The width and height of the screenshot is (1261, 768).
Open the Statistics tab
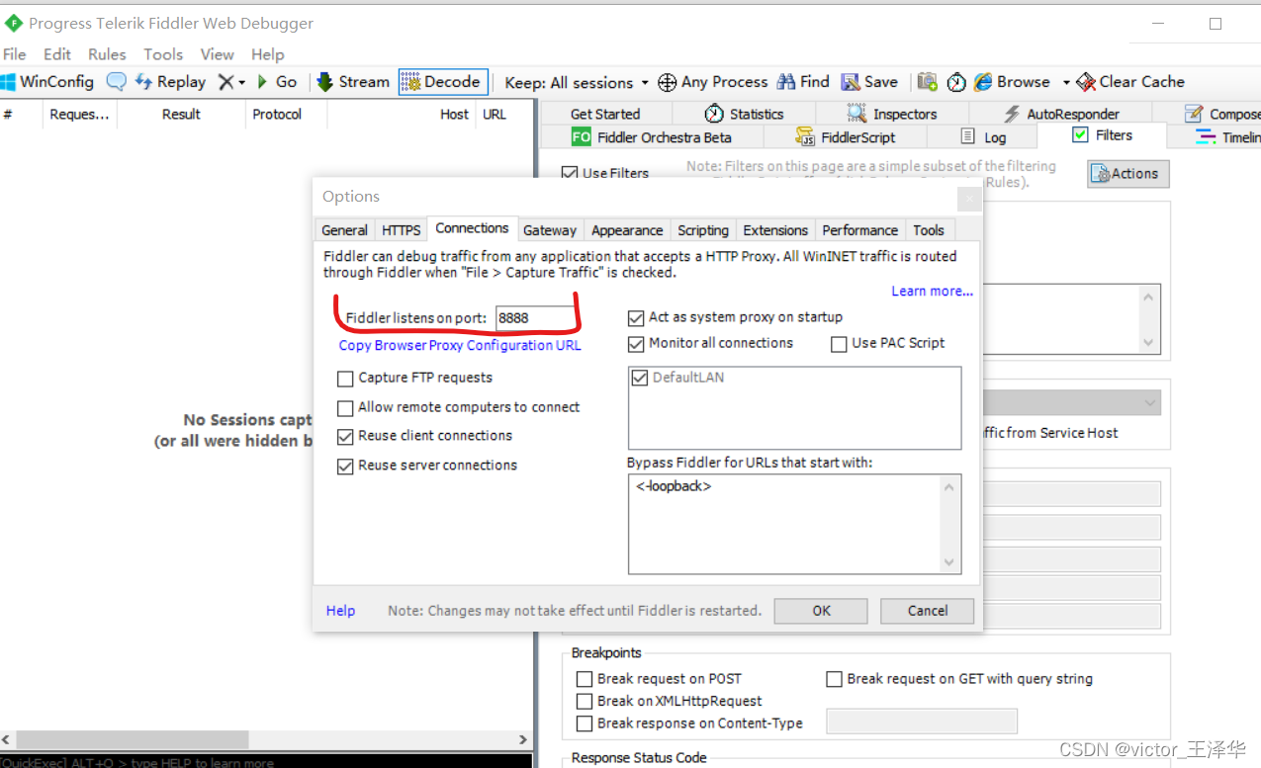[x=744, y=114]
